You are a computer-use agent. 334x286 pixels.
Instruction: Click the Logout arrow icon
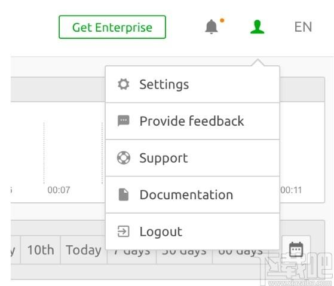pos(123,232)
